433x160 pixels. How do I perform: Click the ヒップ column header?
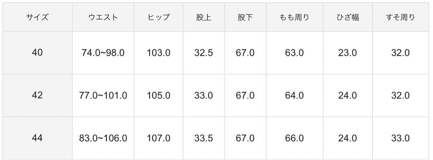click(x=158, y=17)
